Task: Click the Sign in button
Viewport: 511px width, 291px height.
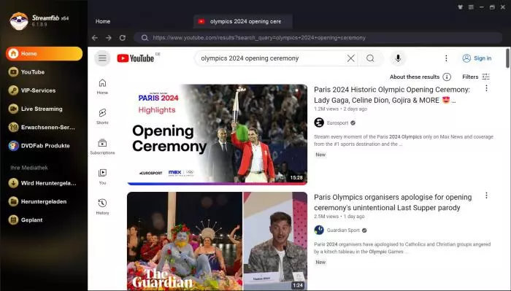Action: [477, 58]
